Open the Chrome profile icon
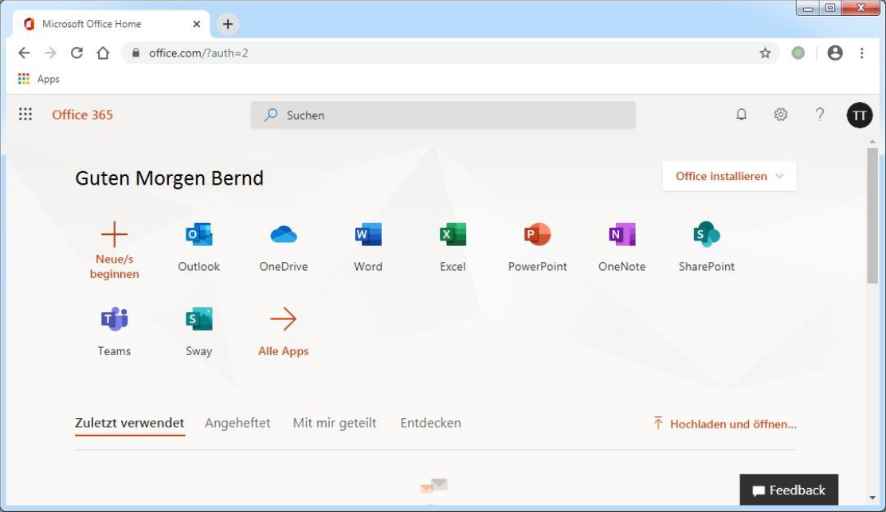The height and width of the screenshot is (512, 886). (x=835, y=53)
